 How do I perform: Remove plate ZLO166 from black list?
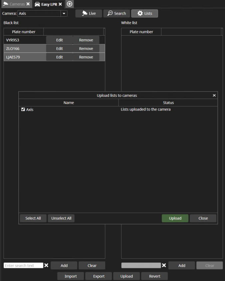[x=86, y=49]
